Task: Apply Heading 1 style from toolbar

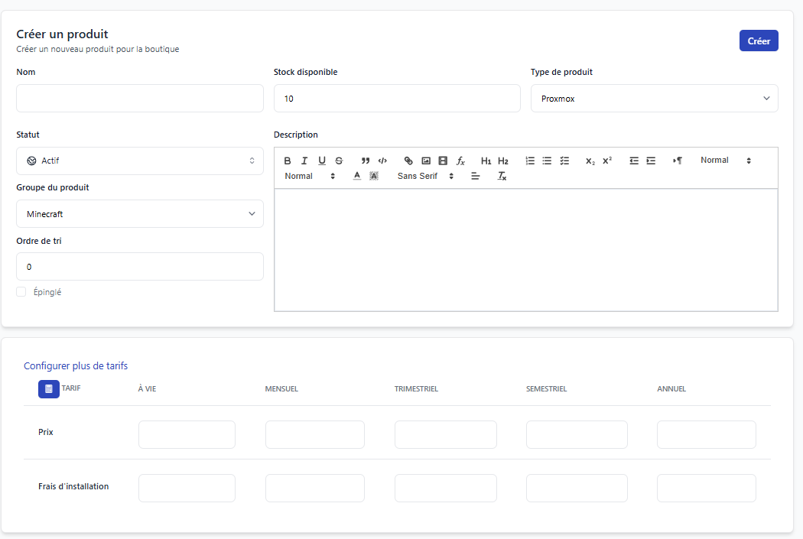Action: 486,161
